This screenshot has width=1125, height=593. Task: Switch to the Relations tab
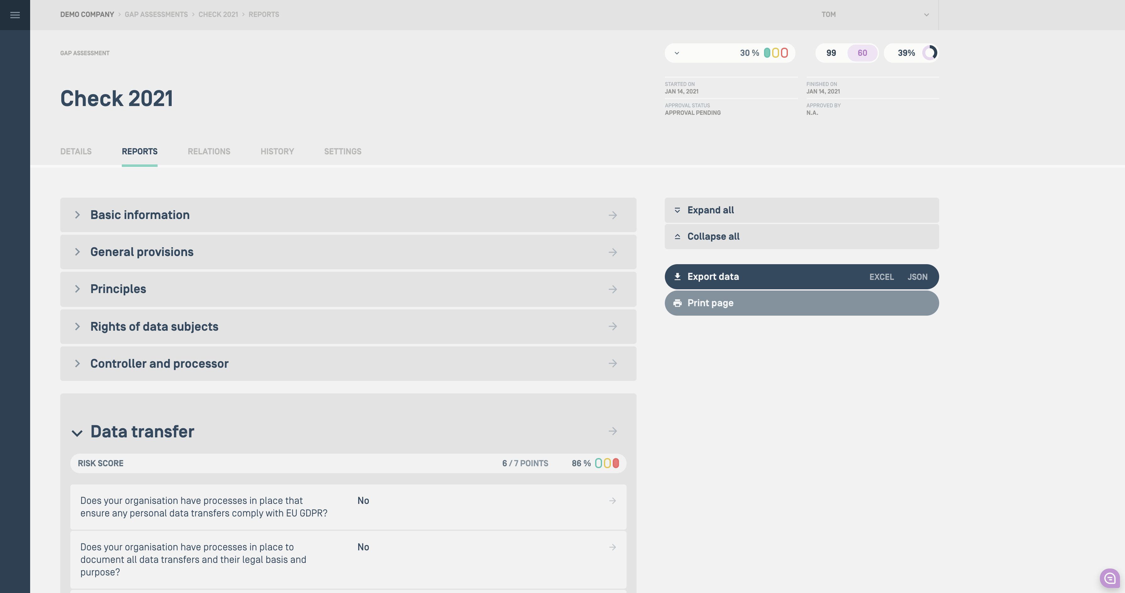[209, 152]
